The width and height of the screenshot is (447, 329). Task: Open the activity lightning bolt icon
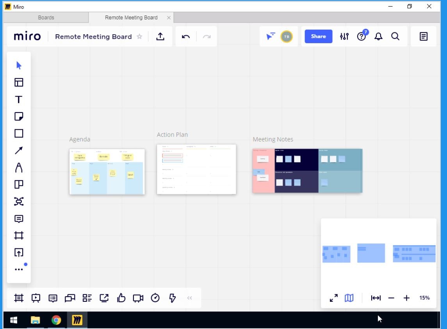[x=172, y=298]
